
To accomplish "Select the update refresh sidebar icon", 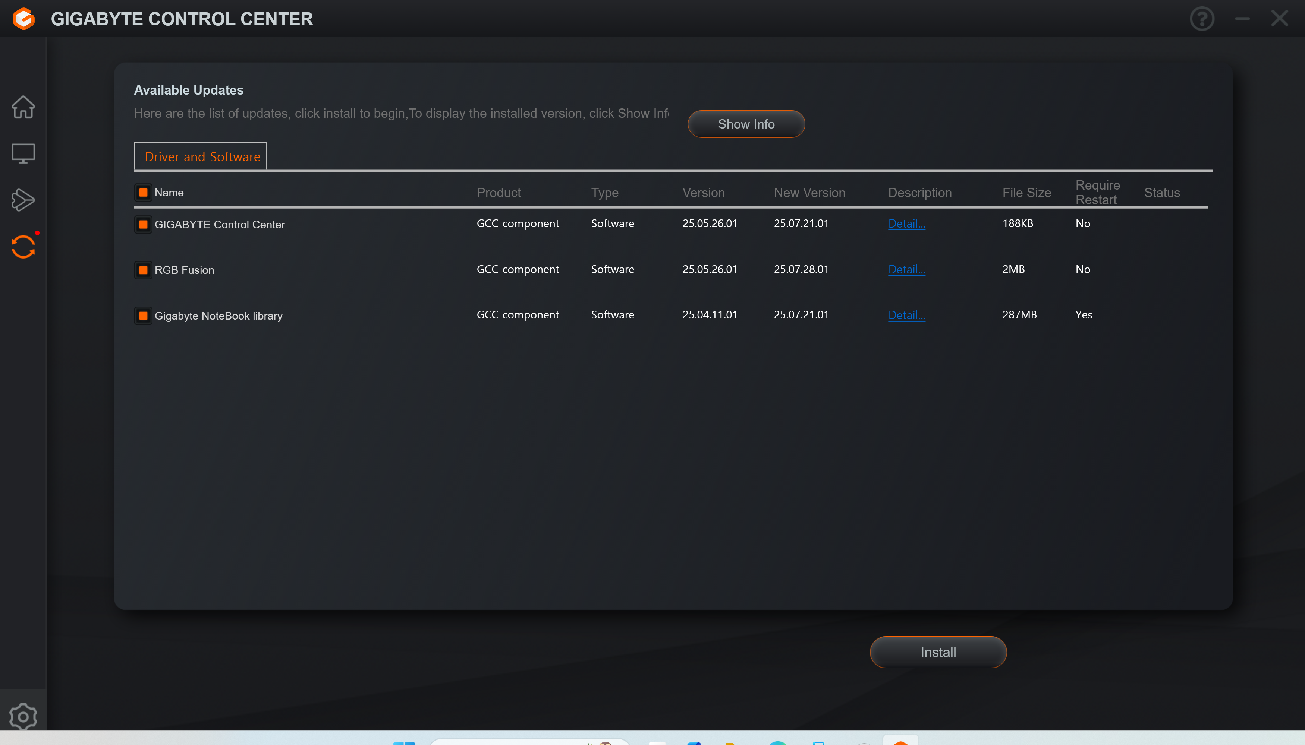I will tap(23, 247).
